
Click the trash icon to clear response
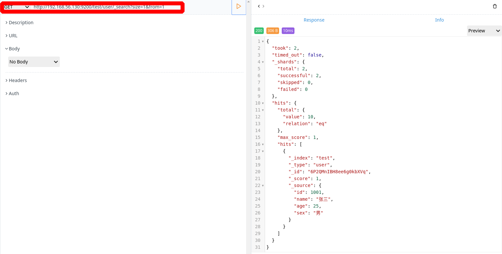click(x=495, y=6)
